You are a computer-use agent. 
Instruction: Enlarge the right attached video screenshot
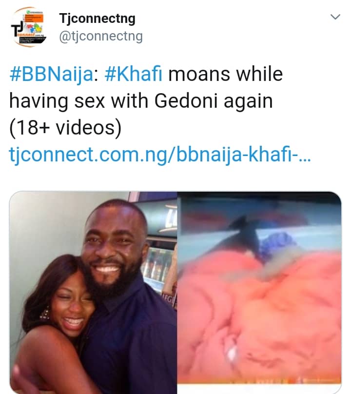259,292
